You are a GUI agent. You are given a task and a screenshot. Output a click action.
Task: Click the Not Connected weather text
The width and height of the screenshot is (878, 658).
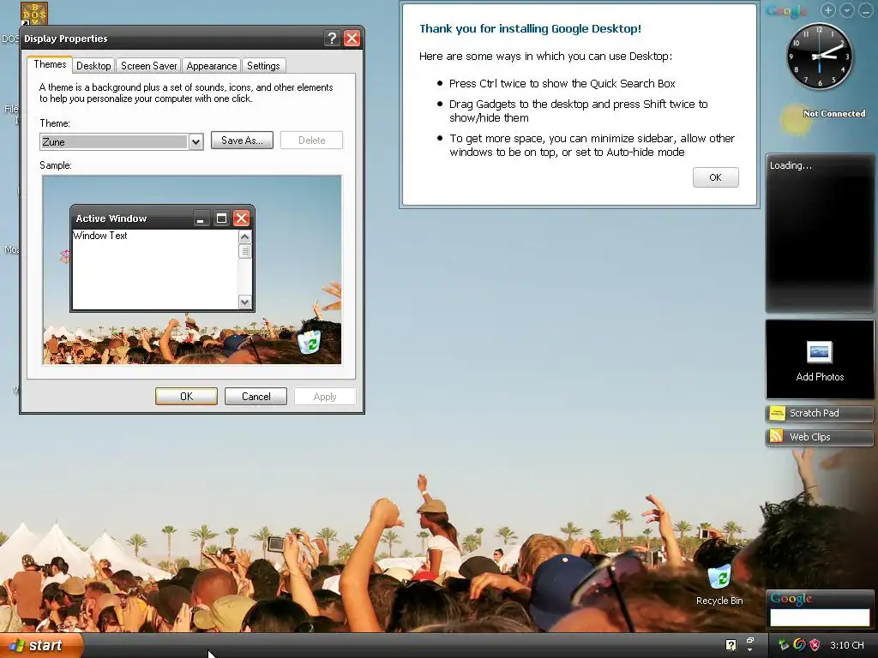tap(833, 114)
